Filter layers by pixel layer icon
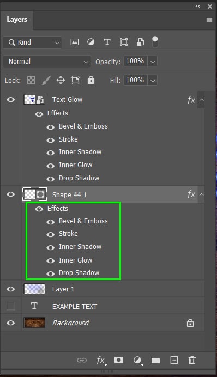 coord(75,42)
